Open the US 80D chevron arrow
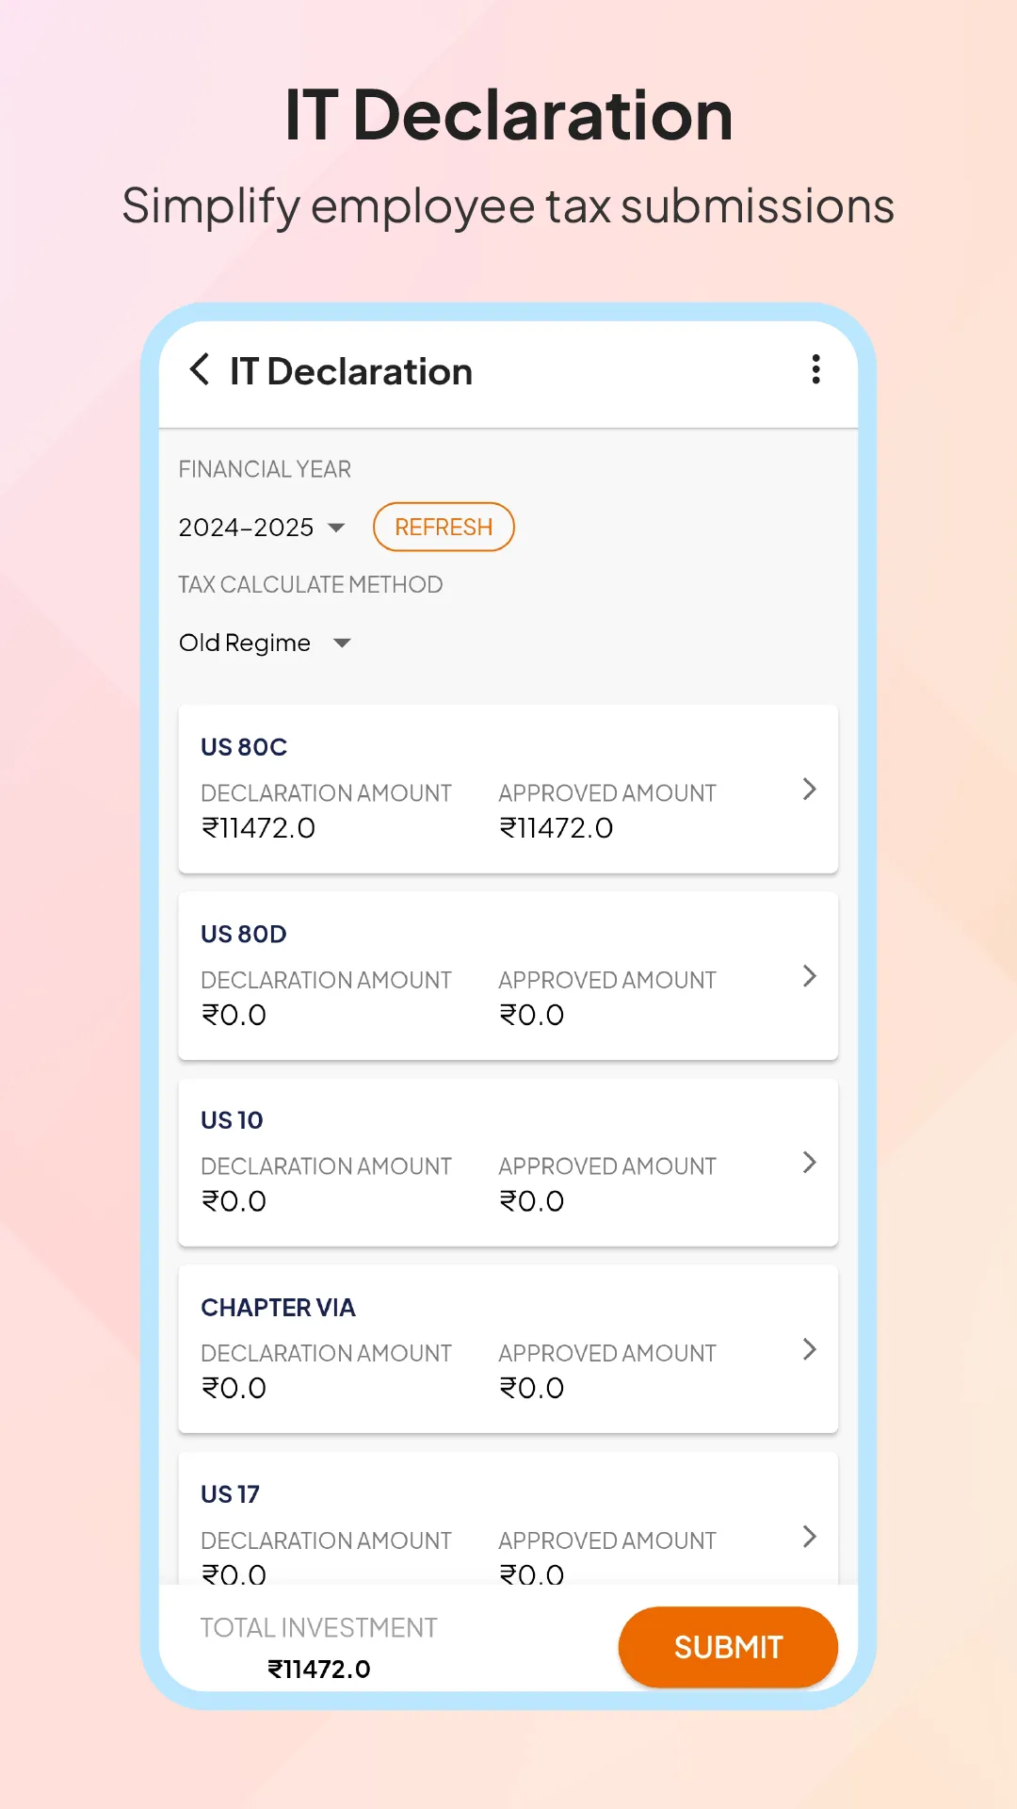Screen dimensions: 1017x1809 809,976
